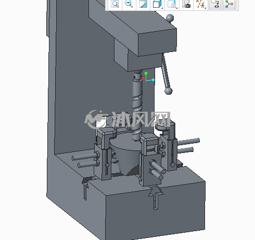Click the Datum Display Filters icon

tap(200, 4)
